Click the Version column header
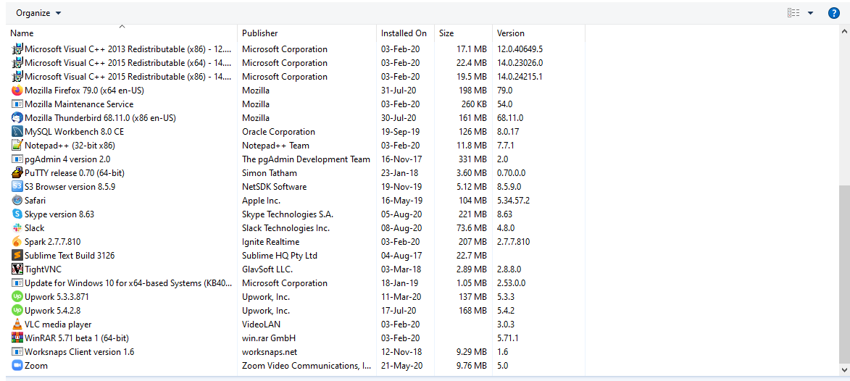This screenshot has height=381, width=850. click(511, 33)
